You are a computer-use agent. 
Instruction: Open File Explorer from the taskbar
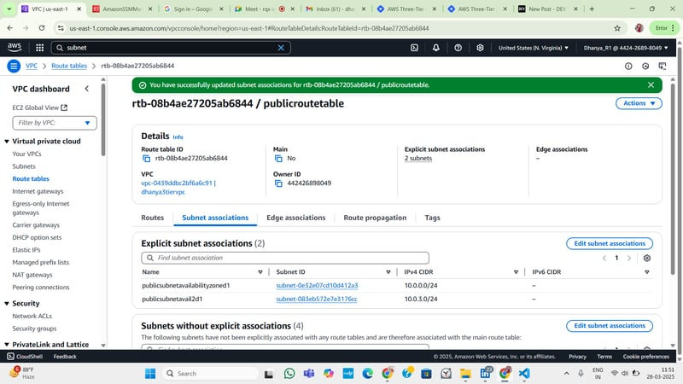pos(465,374)
